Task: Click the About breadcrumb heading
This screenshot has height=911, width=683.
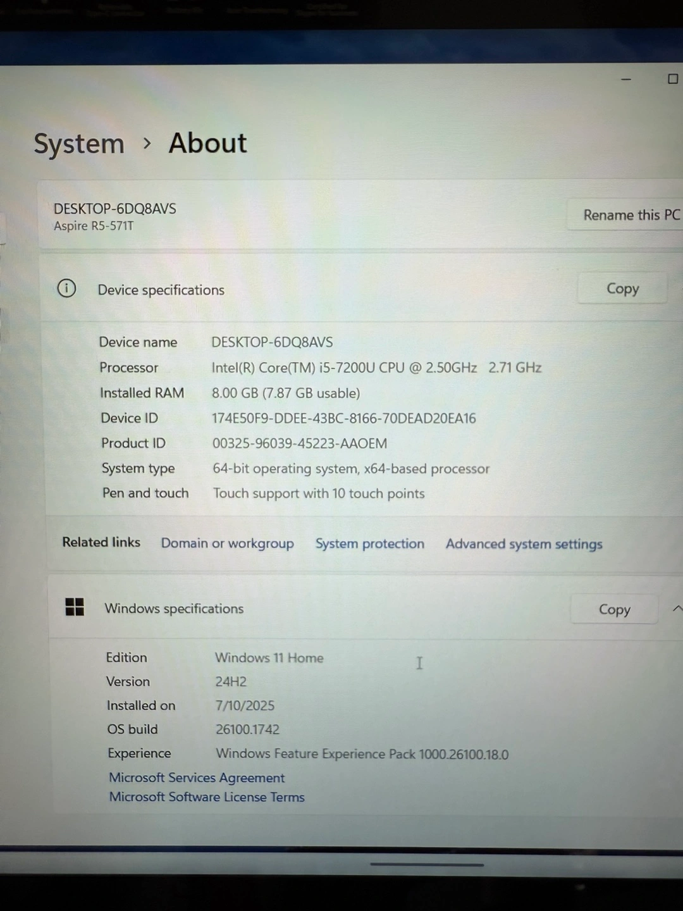Action: [207, 143]
